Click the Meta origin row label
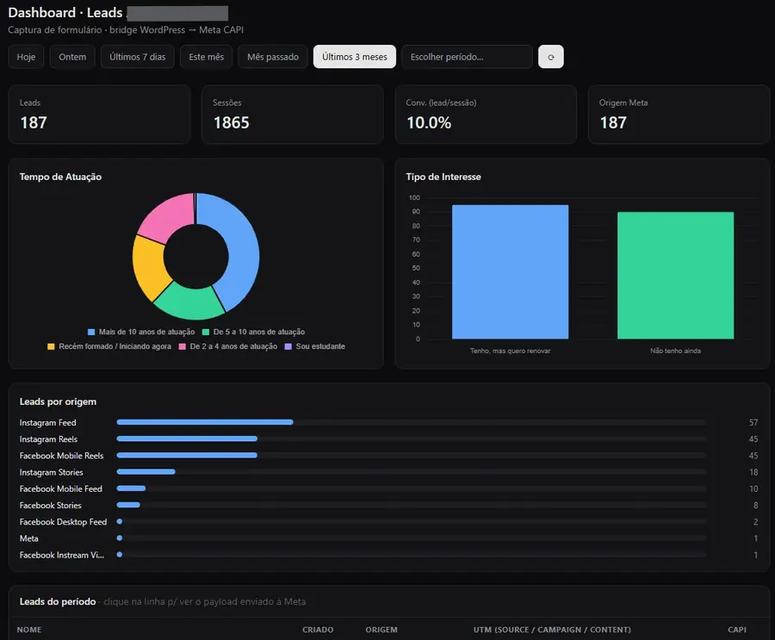The height and width of the screenshot is (640, 775). pos(28,538)
